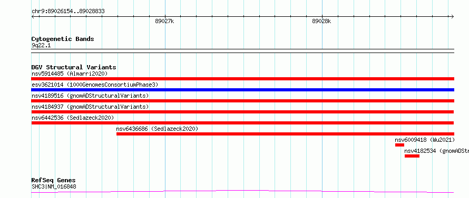Screen dimensions: 469x198
Task: Click the Cytogenetic Bands track title
Action: (x=63, y=39)
